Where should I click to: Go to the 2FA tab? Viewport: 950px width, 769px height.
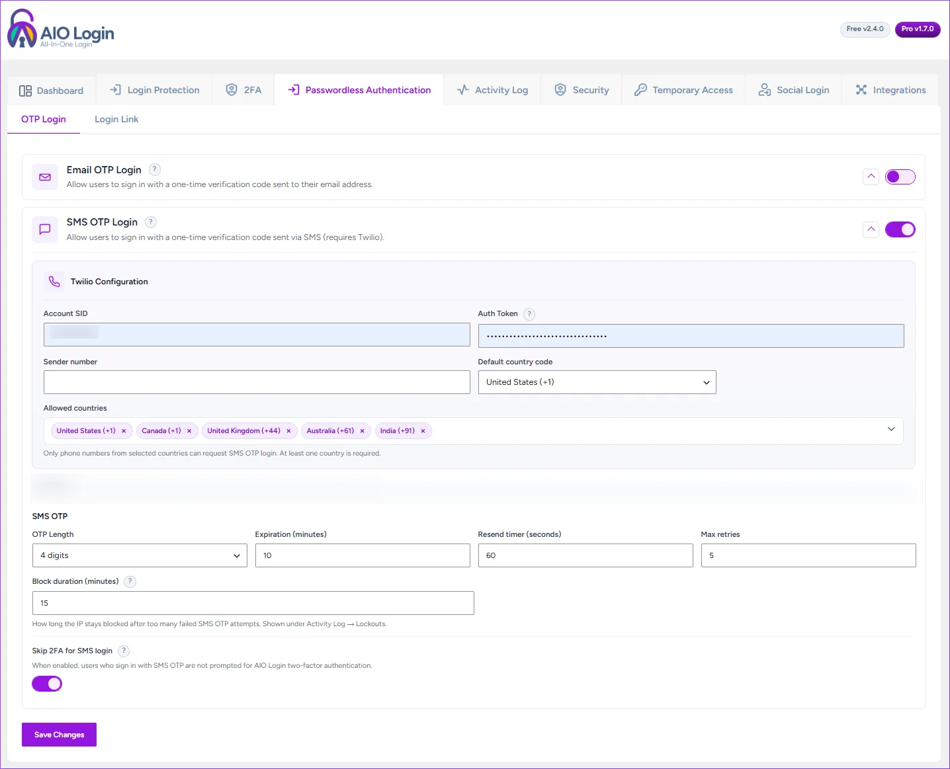[243, 90]
